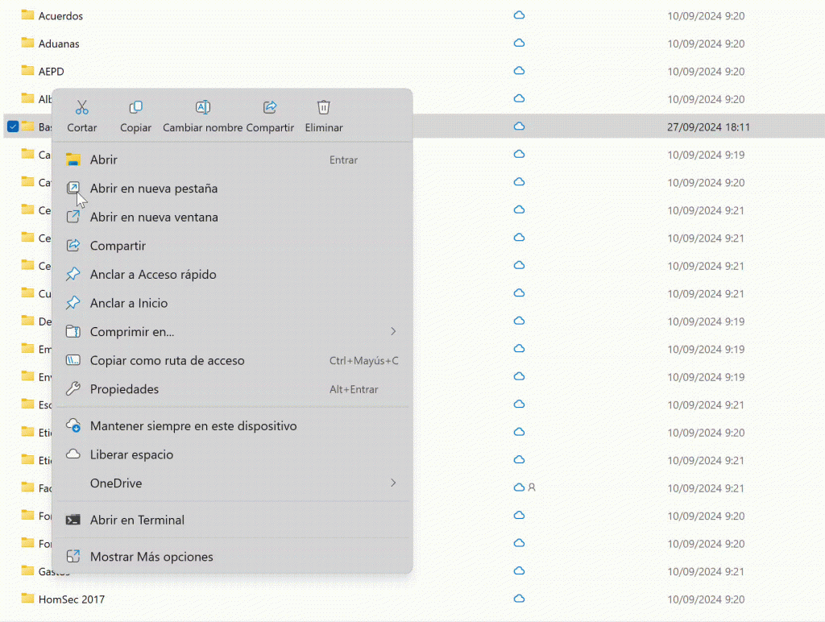Select Abrir en nueva pestaña
Viewport: 825px width, 622px height.
coord(153,188)
